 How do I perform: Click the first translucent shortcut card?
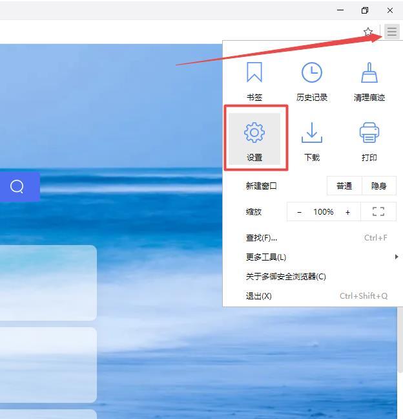point(48,283)
